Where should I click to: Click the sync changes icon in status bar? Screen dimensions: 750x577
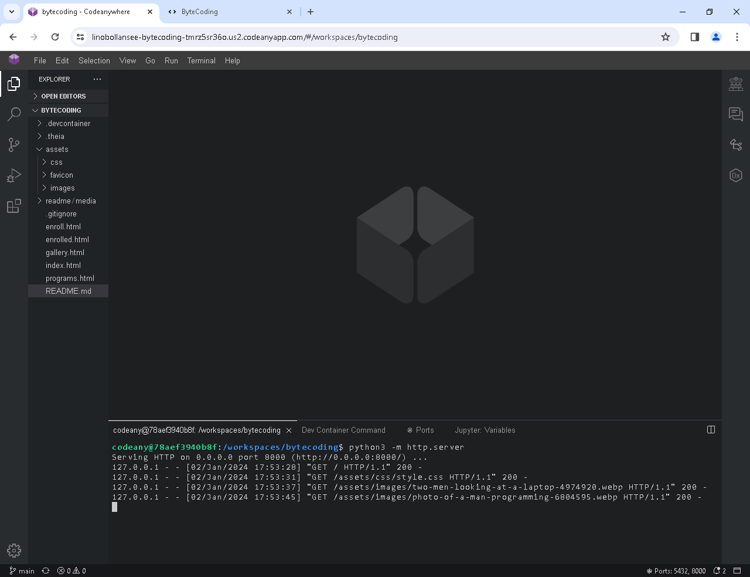pyautogui.click(x=45, y=570)
